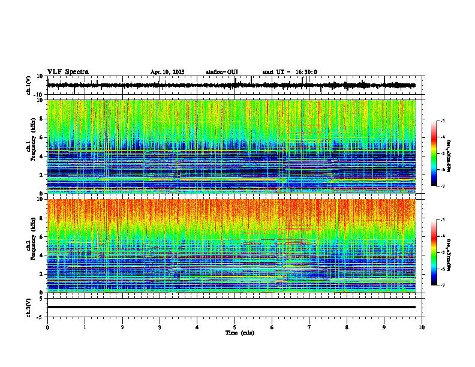Click the "ch.1(V)" waveform axis label
The height and width of the screenshot is (367, 475).
(29, 85)
